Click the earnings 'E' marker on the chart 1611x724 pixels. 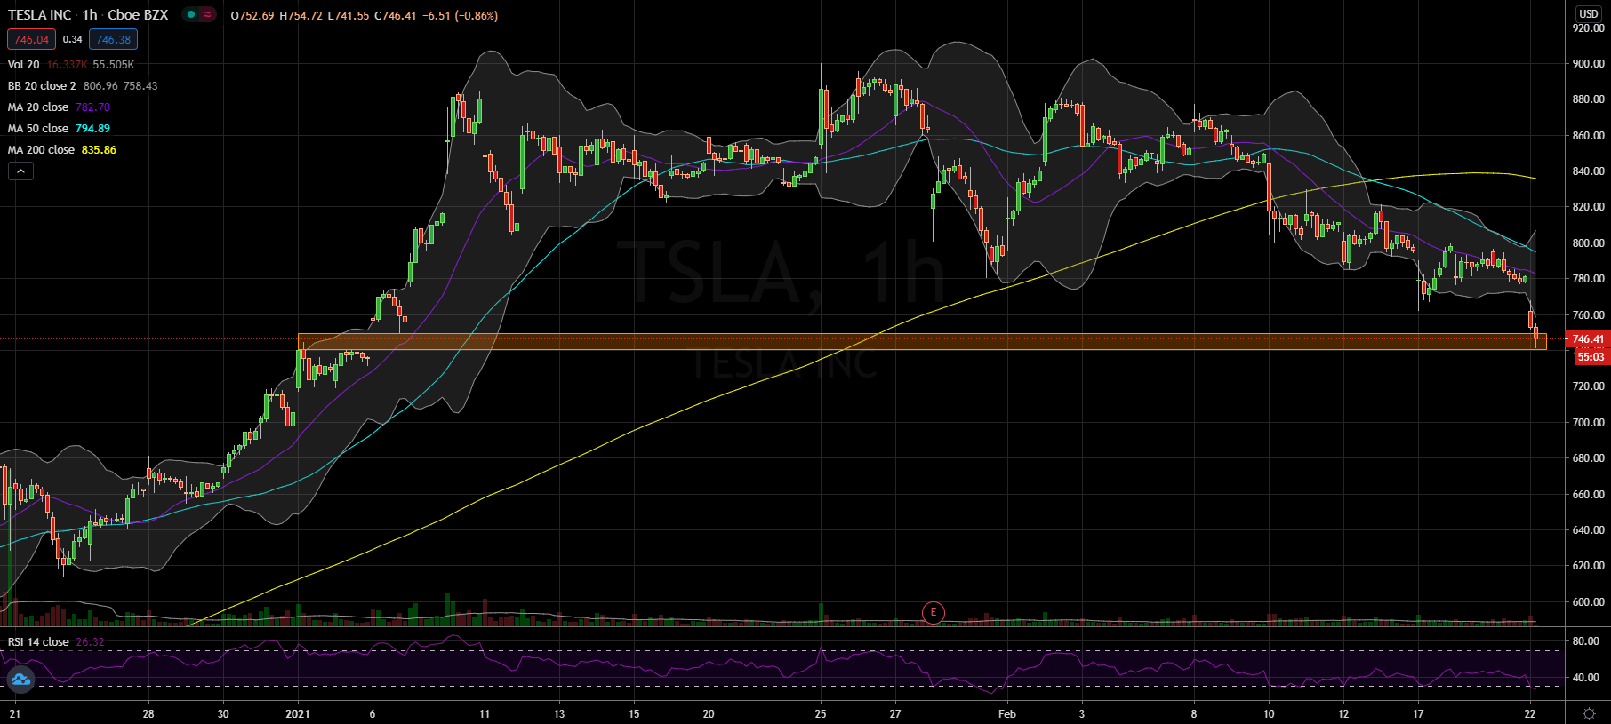(x=933, y=612)
